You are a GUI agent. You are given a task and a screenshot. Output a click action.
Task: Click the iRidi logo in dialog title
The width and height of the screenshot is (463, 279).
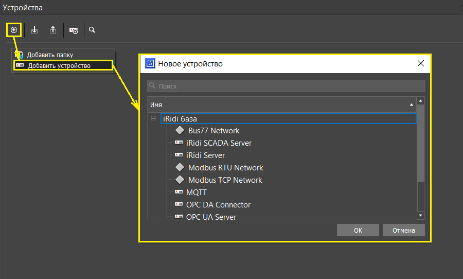point(150,64)
